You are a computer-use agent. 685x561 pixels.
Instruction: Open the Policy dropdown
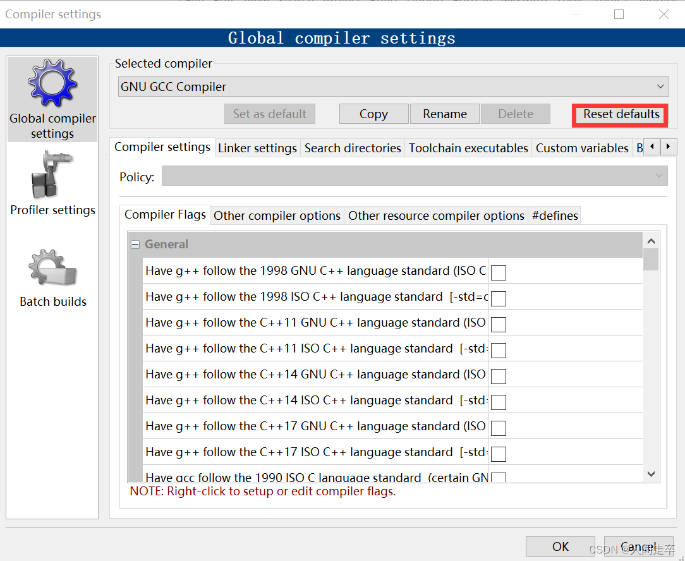[415, 176]
